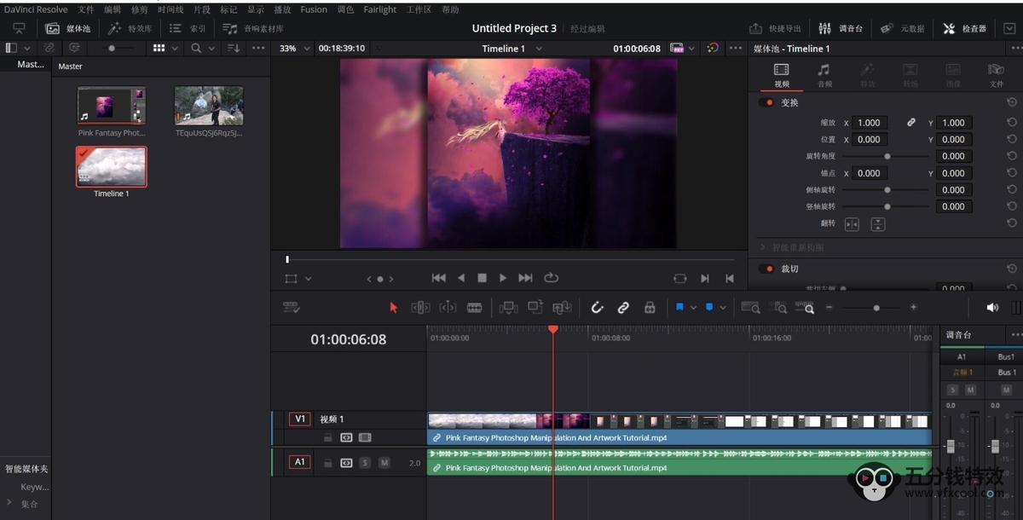This screenshot has height=520, width=1023.
Task: Switch to inspector 文件 file tab
Action: click(x=997, y=75)
